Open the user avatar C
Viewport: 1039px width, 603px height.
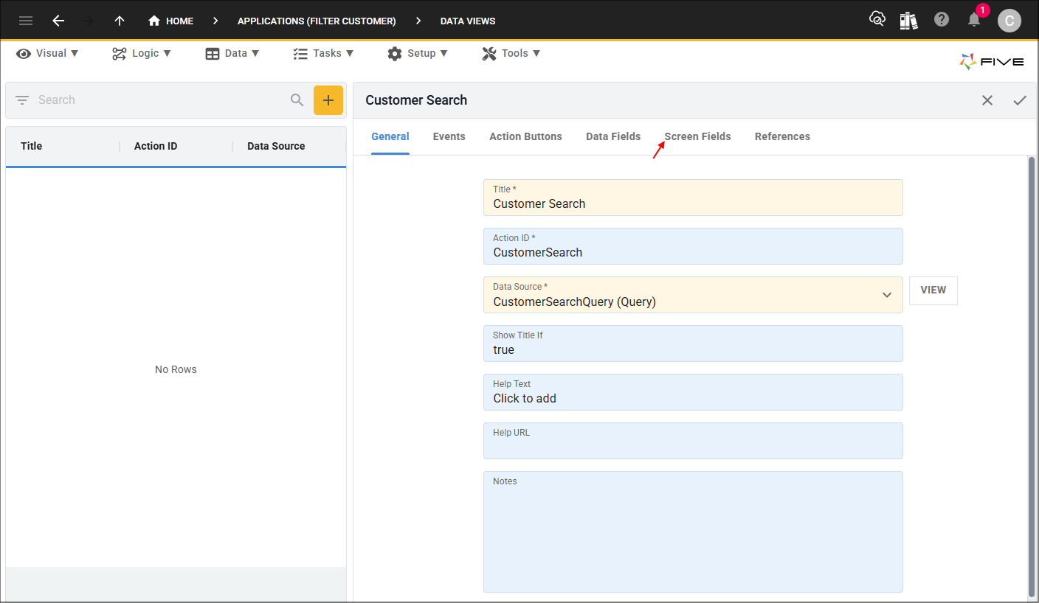(x=1009, y=21)
